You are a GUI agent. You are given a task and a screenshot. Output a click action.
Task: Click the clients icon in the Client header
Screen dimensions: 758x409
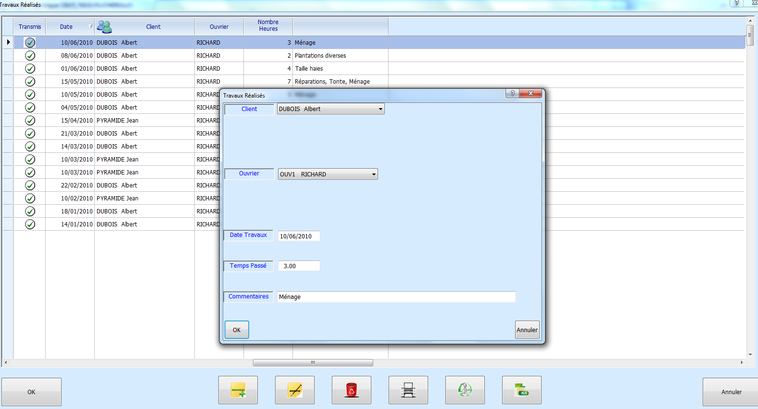pos(104,27)
